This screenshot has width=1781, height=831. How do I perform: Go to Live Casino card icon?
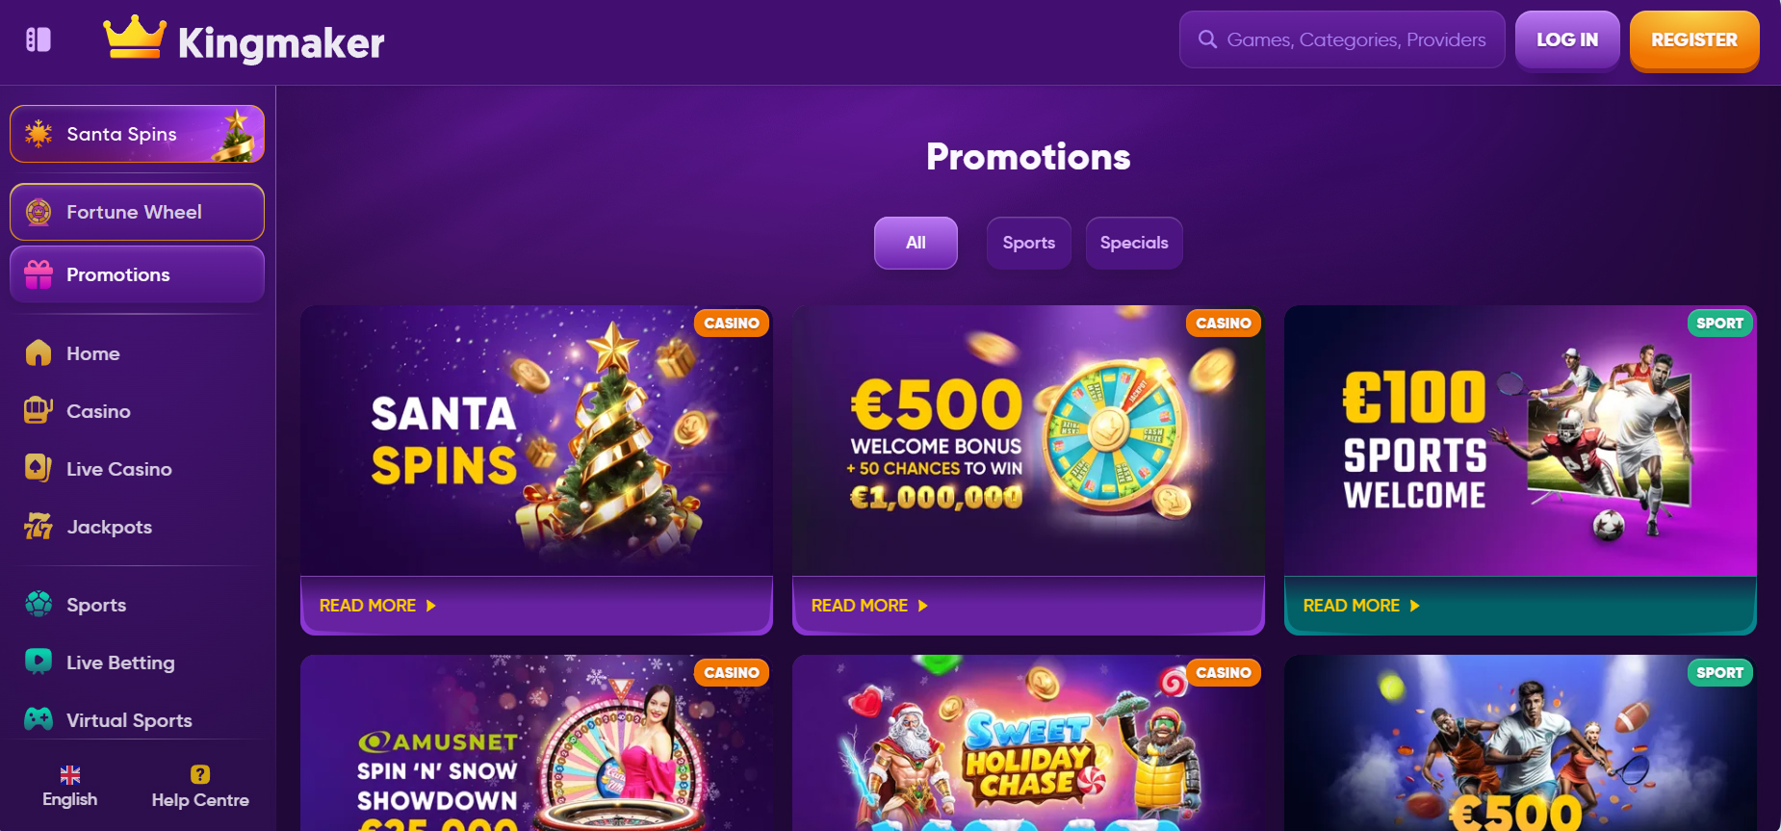(x=39, y=469)
